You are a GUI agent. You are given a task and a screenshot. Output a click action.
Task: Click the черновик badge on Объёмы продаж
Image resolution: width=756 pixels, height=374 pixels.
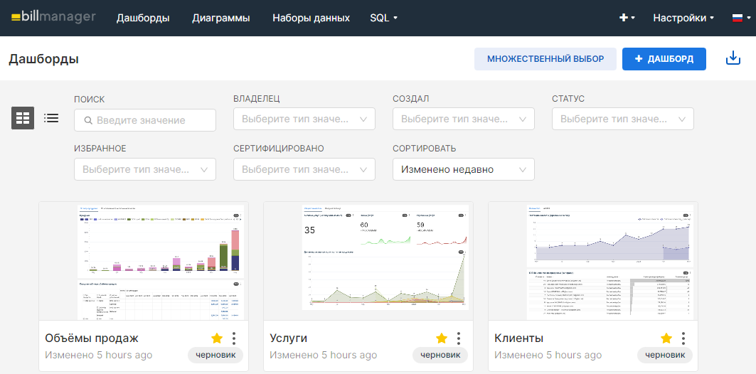(215, 356)
